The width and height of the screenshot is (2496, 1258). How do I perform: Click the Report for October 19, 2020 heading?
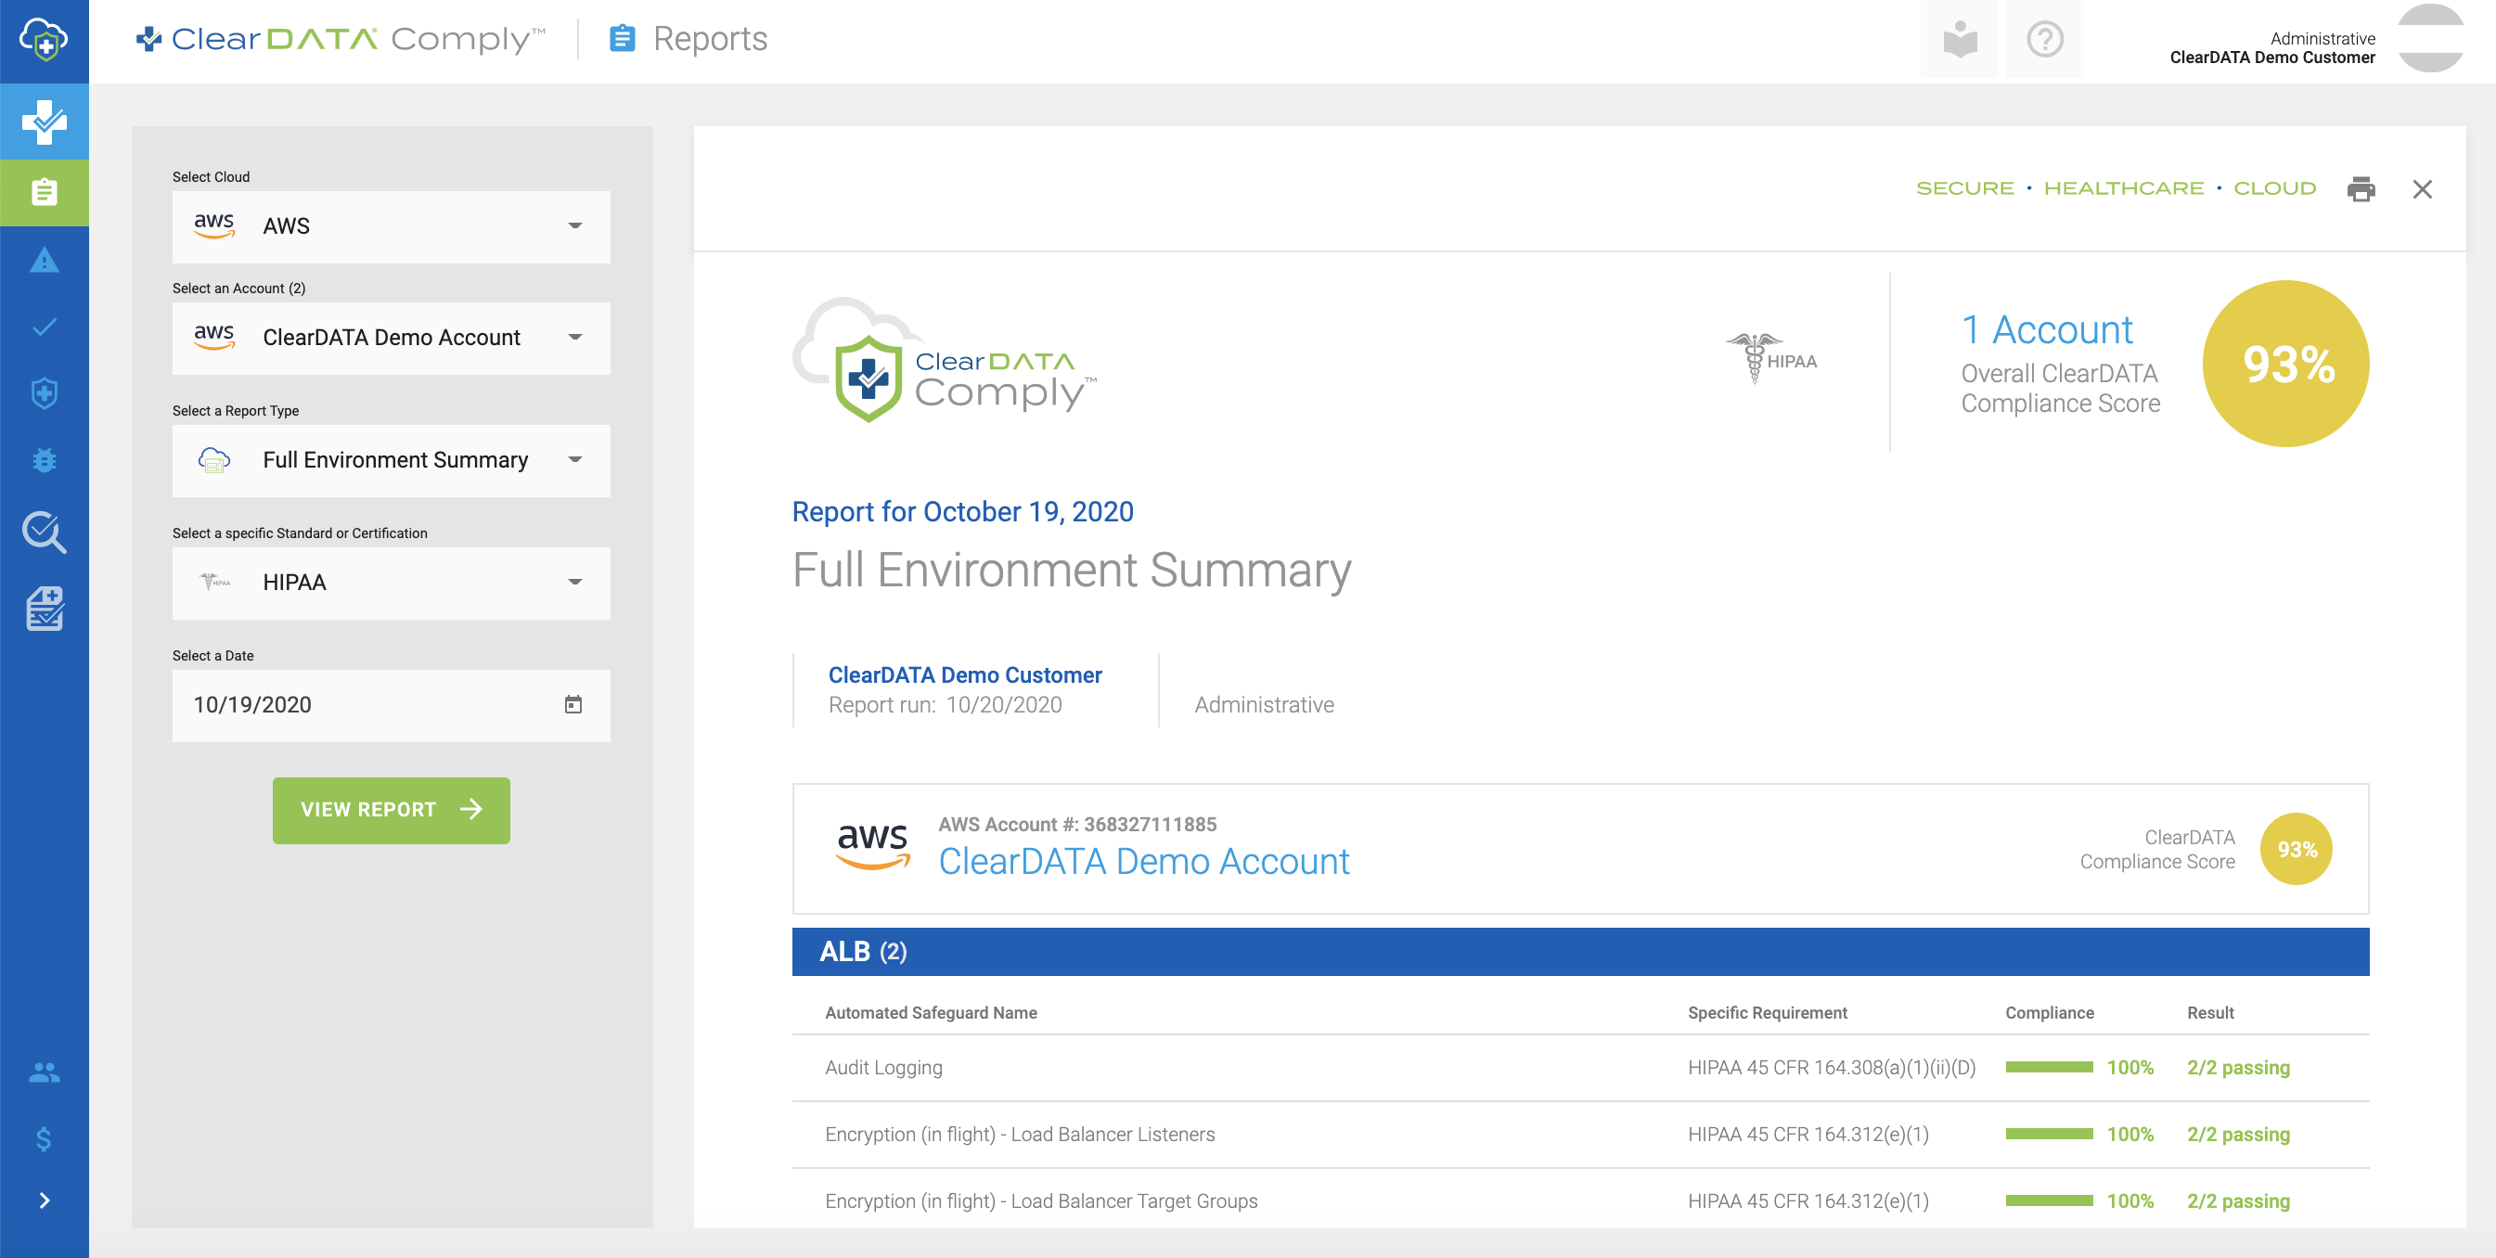point(962,511)
